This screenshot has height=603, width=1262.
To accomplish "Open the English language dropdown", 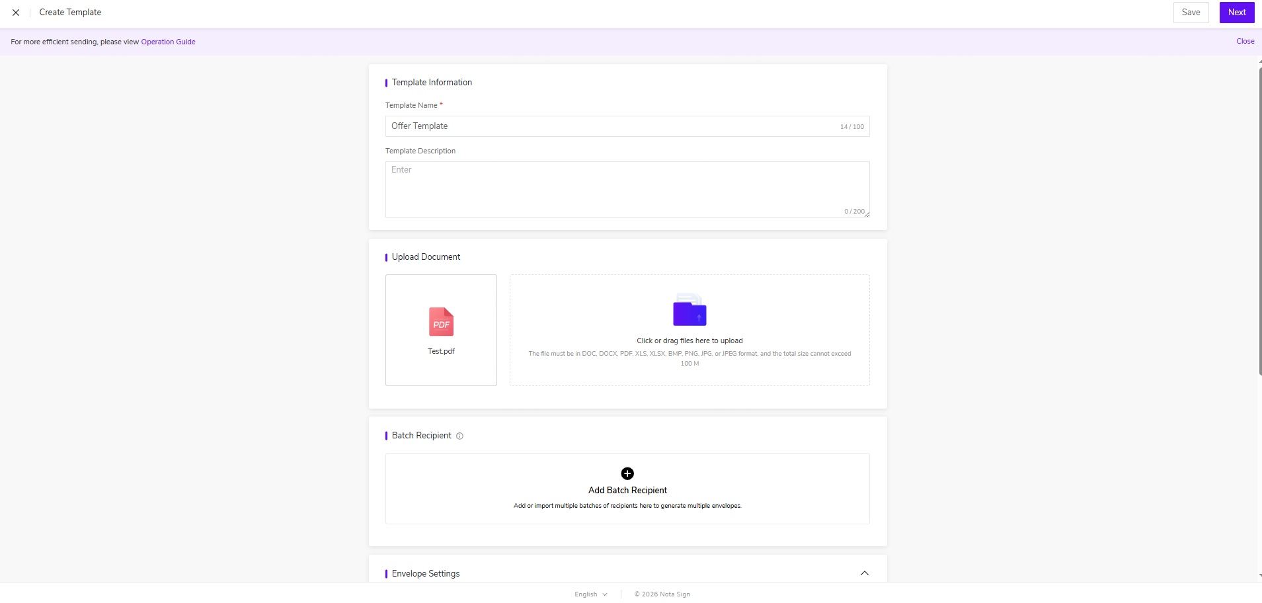I will (x=590, y=594).
